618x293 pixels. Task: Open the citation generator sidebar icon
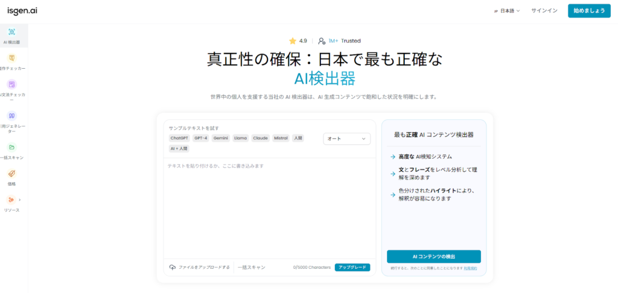point(12,115)
